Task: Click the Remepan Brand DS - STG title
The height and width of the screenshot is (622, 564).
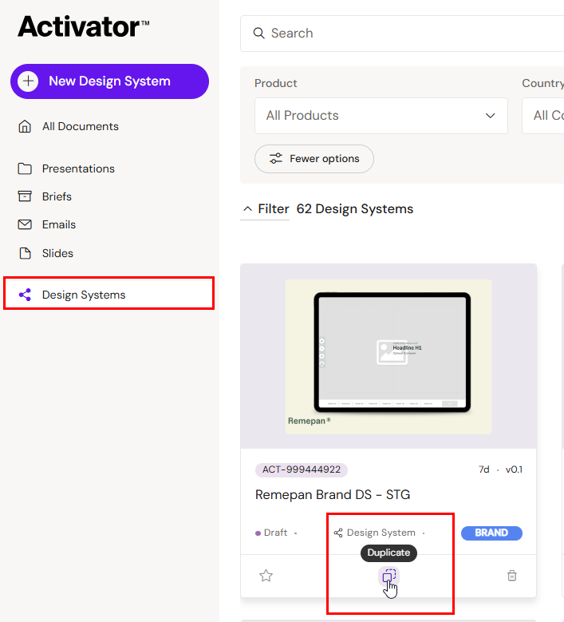Action: 333,494
